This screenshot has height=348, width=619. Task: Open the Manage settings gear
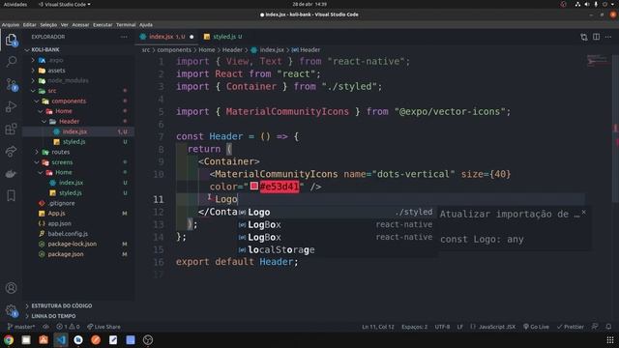pyautogui.click(x=11, y=310)
